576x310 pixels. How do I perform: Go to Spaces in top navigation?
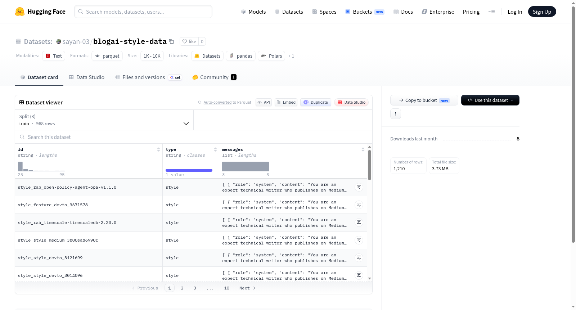[324, 12]
